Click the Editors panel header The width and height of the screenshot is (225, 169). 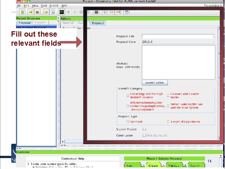click(140, 18)
